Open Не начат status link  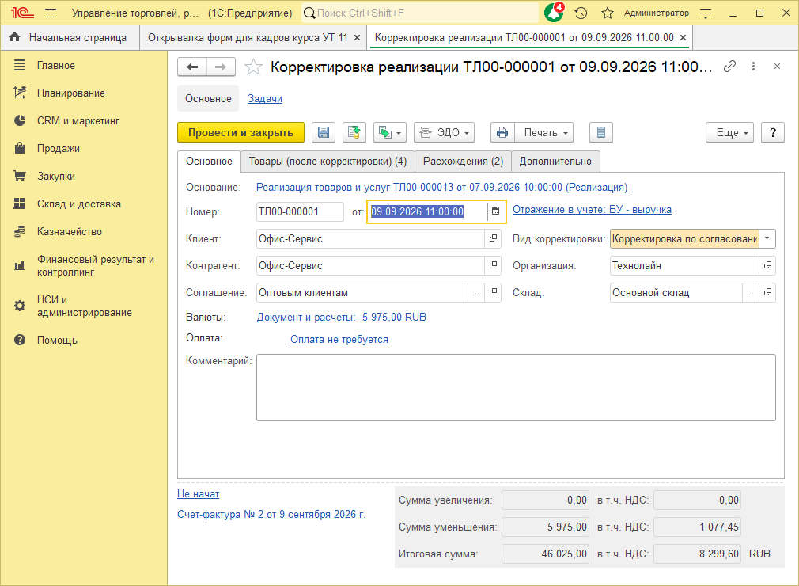click(199, 493)
